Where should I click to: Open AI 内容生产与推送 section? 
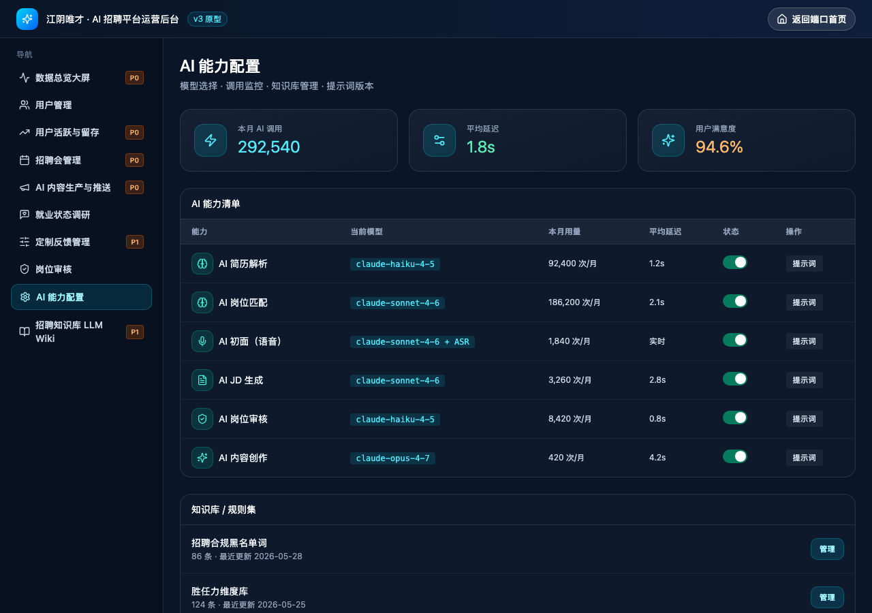(81, 187)
